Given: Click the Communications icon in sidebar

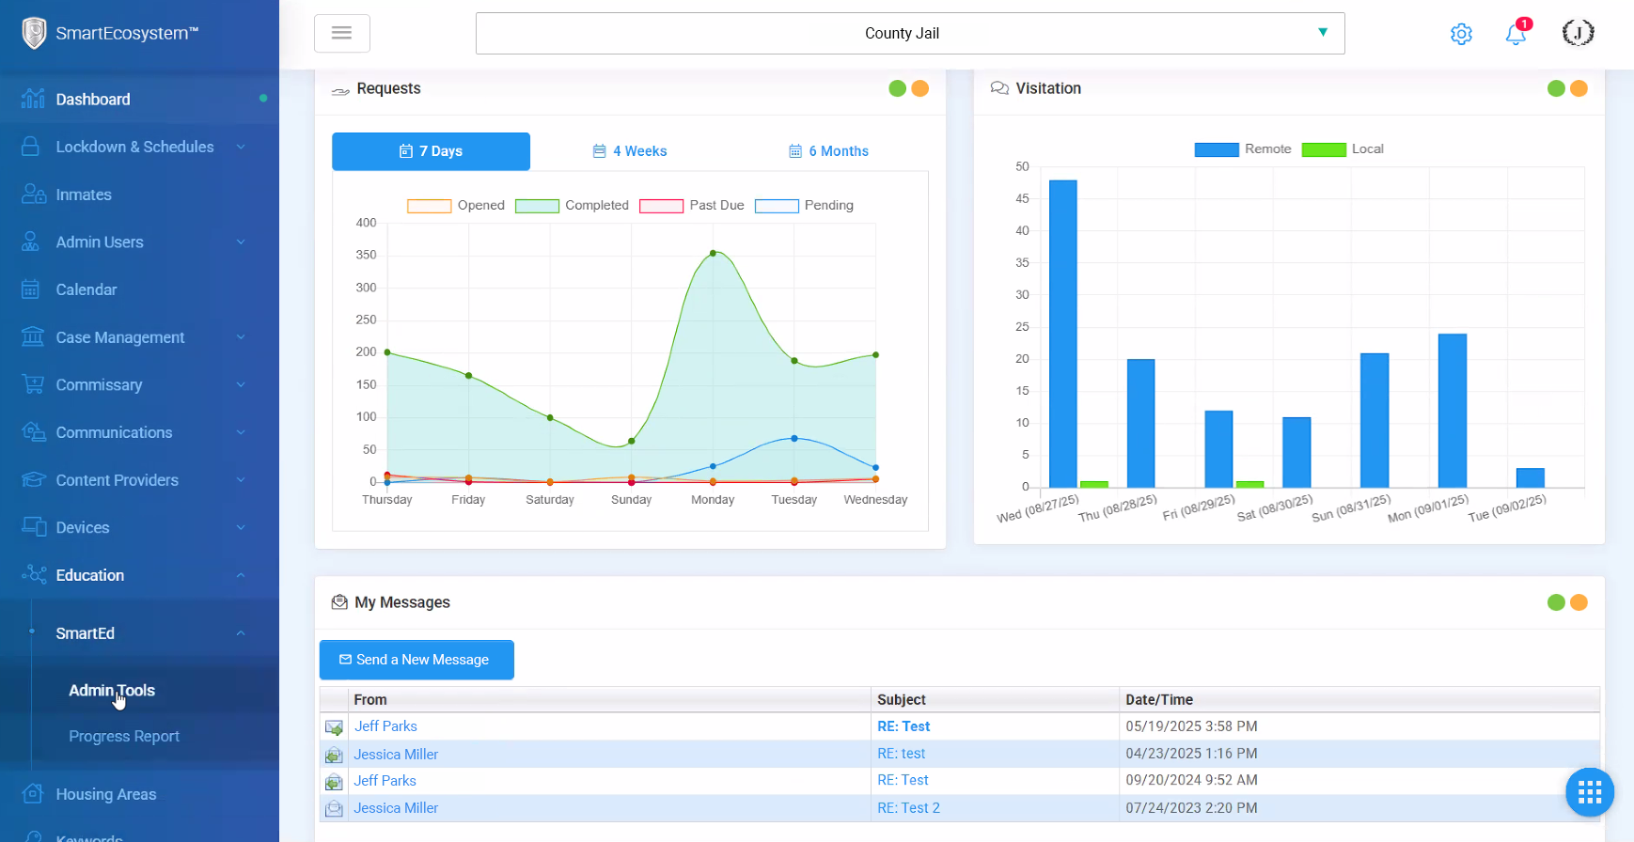Looking at the screenshot, I should 34,432.
